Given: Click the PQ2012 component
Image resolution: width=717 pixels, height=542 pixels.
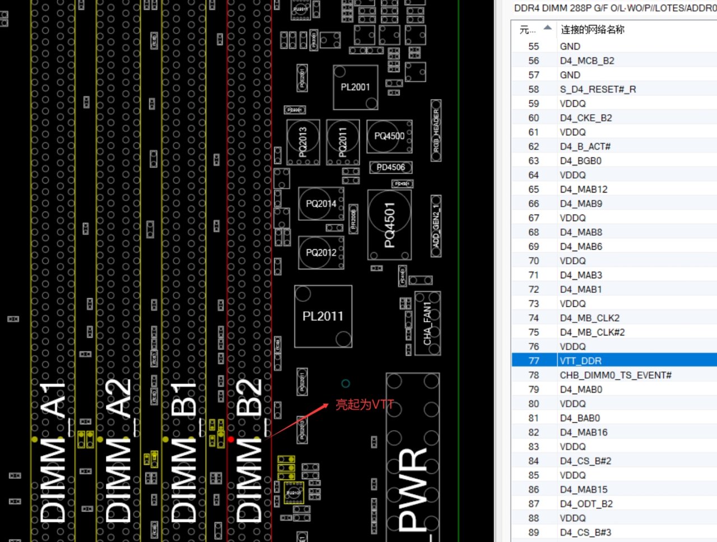Looking at the screenshot, I should click(321, 253).
